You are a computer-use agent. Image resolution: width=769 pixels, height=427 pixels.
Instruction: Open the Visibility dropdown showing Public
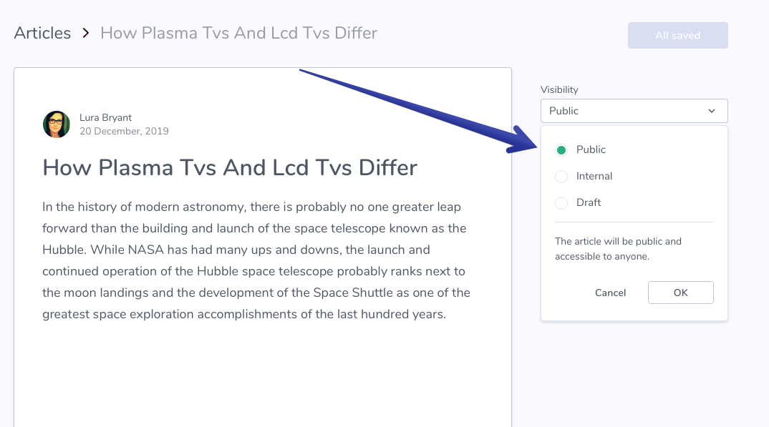634,111
